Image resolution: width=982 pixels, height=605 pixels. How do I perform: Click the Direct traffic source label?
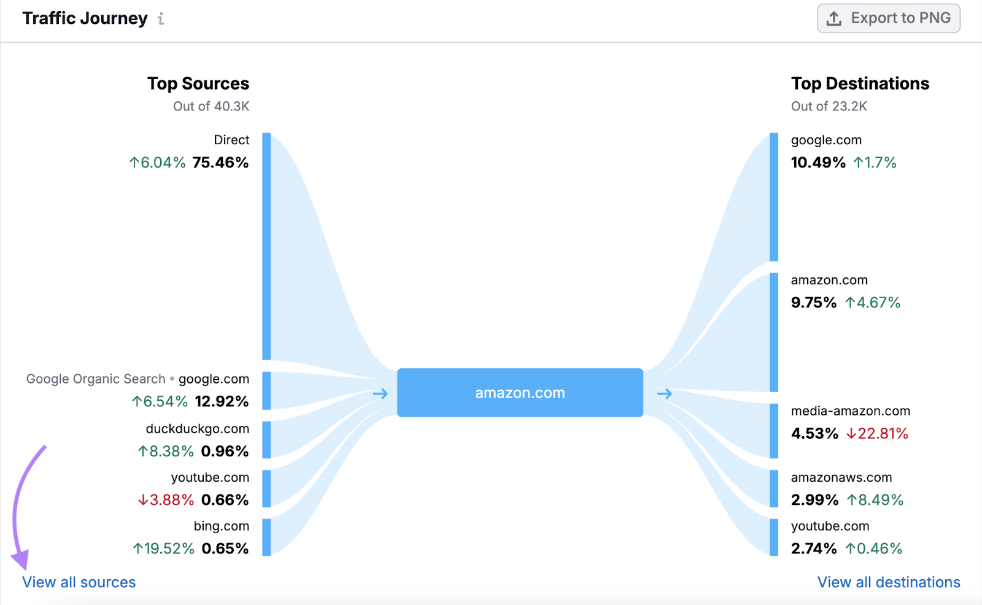click(231, 140)
